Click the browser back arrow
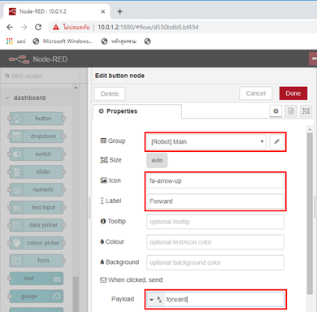This screenshot has width=317, height=312. coord(10,27)
